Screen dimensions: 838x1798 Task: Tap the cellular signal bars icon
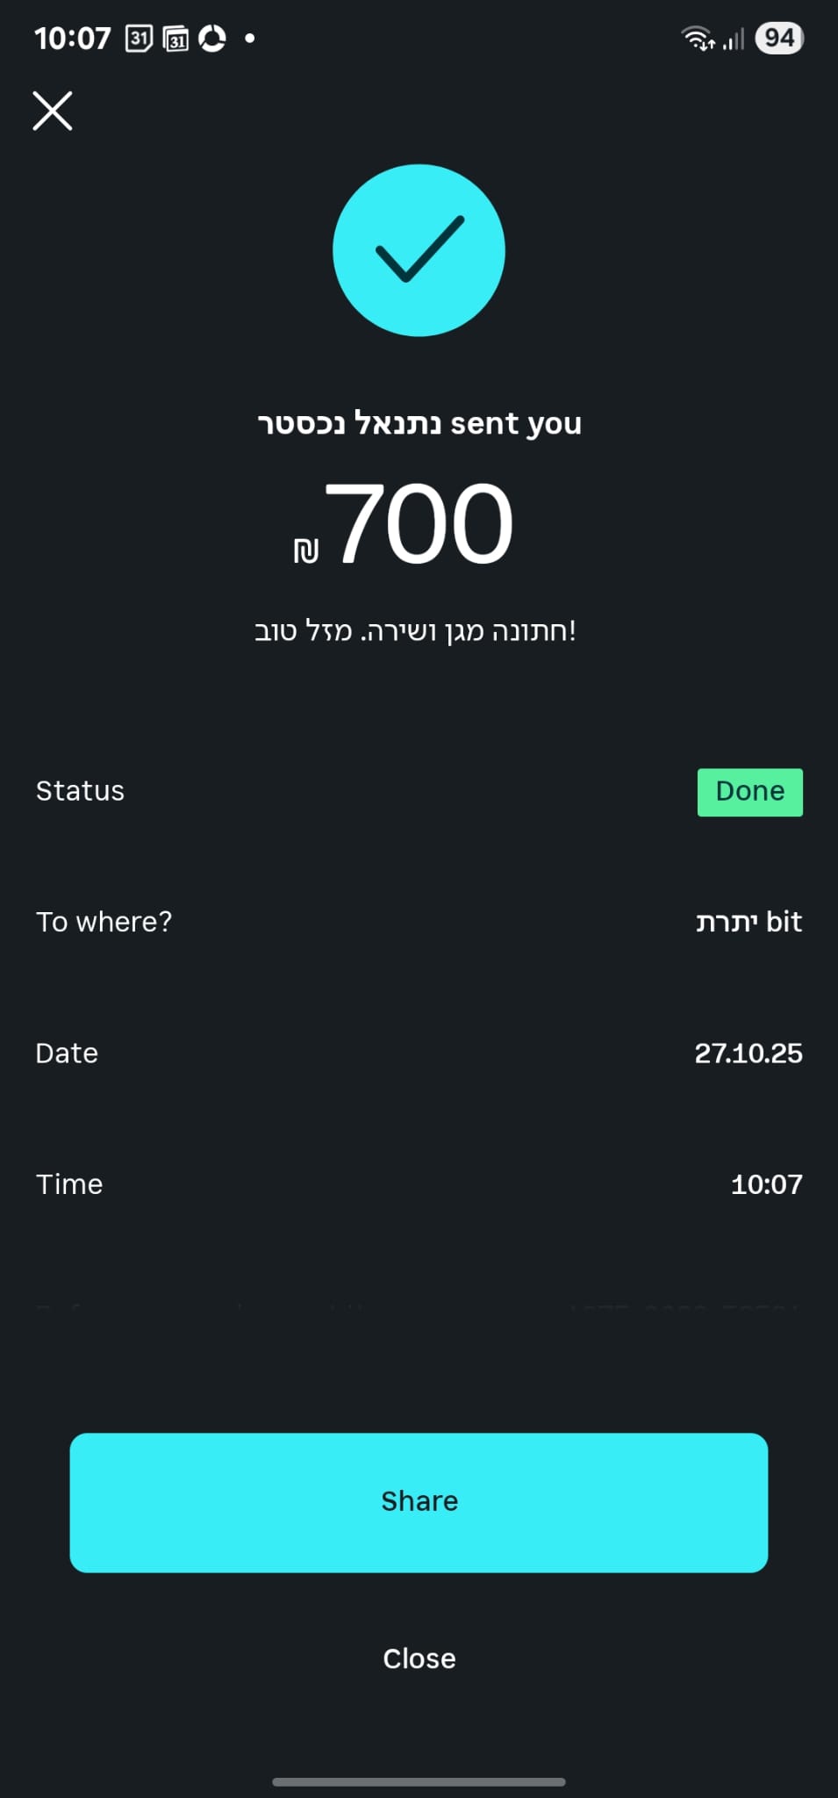click(x=734, y=39)
